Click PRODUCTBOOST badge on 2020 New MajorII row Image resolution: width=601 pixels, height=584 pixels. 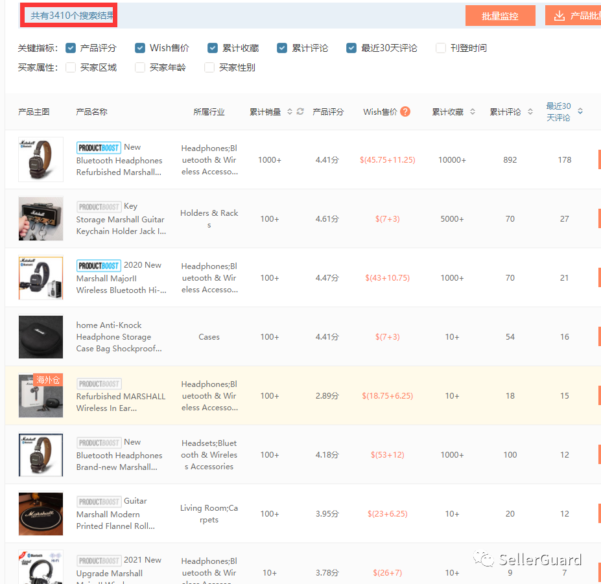point(99,266)
